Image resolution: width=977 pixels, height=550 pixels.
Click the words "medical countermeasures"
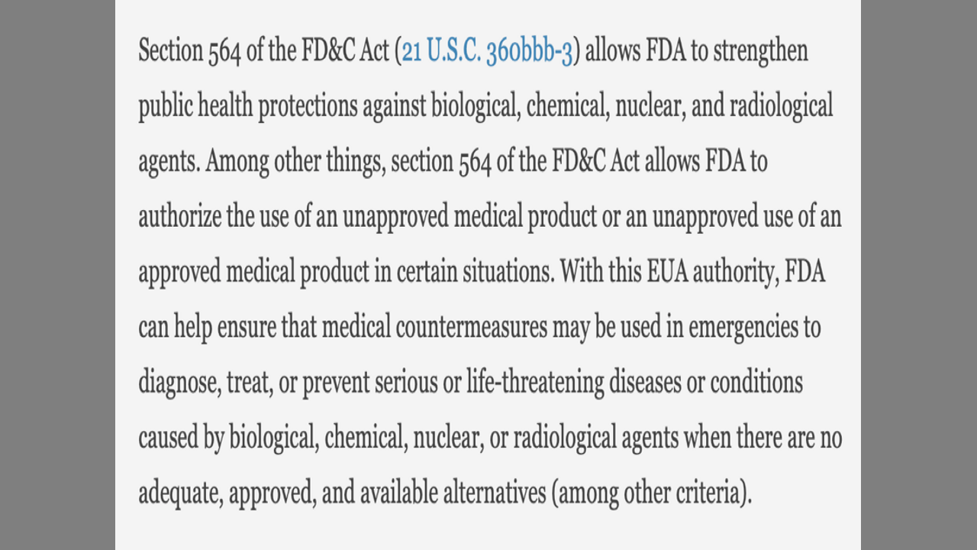434,328
